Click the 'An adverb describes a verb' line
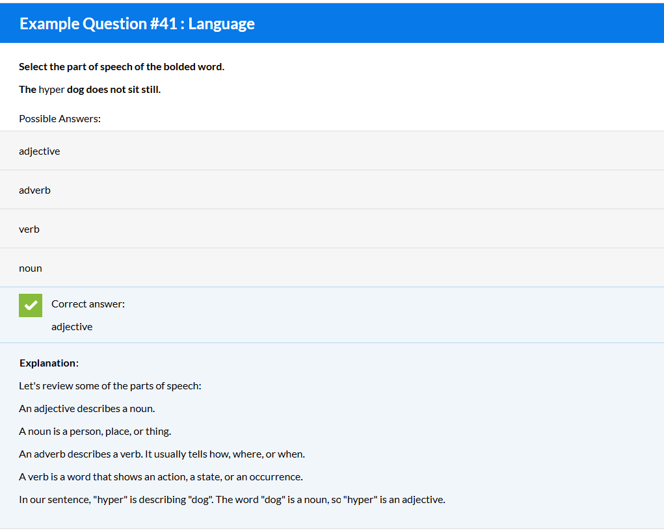The height and width of the screenshot is (531, 664). 161,454
